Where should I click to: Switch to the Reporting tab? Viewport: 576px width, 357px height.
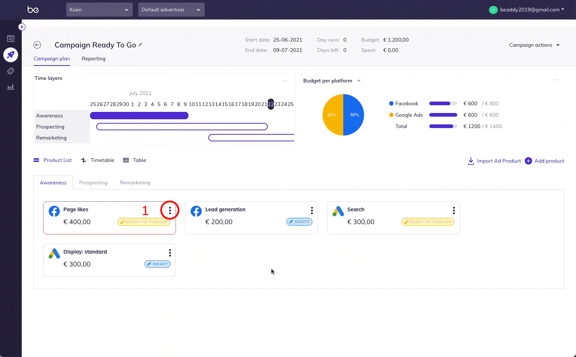point(94,59)
